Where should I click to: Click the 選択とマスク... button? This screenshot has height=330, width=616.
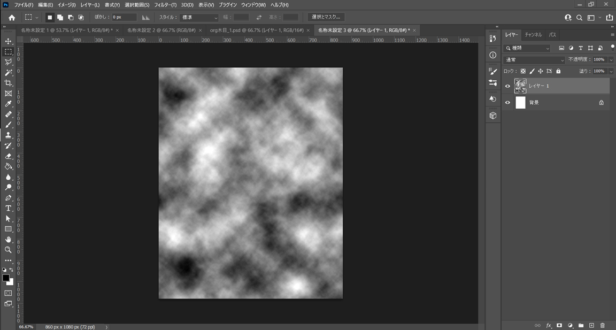[x=326, y=17]
